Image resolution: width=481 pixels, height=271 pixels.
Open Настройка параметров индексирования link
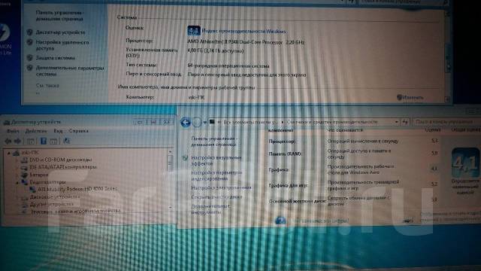pos(216,175)
